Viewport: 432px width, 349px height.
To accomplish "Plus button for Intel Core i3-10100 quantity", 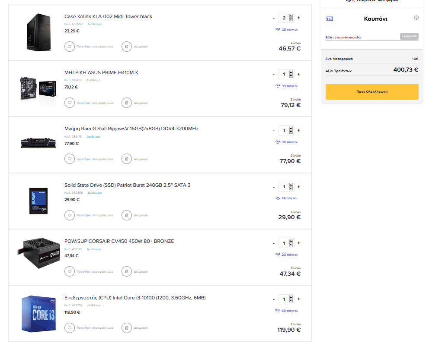I will click(x=299, y=299).
